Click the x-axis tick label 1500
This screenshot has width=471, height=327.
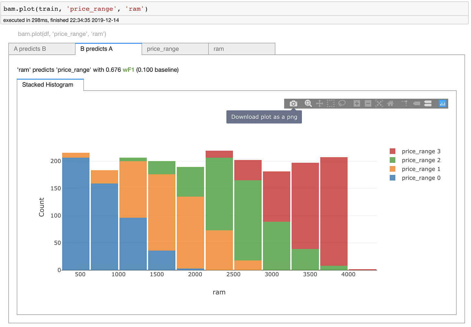point(157,274)
